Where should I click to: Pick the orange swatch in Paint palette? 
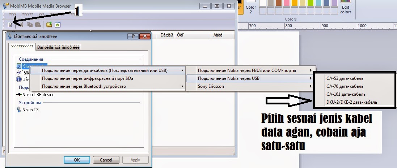[x=295, y=3]
